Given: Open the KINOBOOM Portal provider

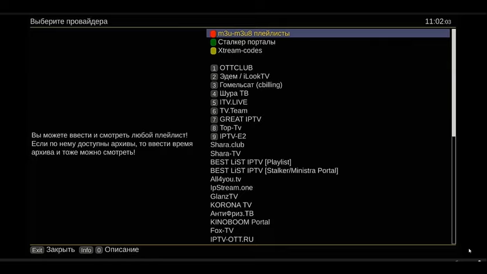Looking at the screenshot, I should pyautogui.click(x=240, y=222).
